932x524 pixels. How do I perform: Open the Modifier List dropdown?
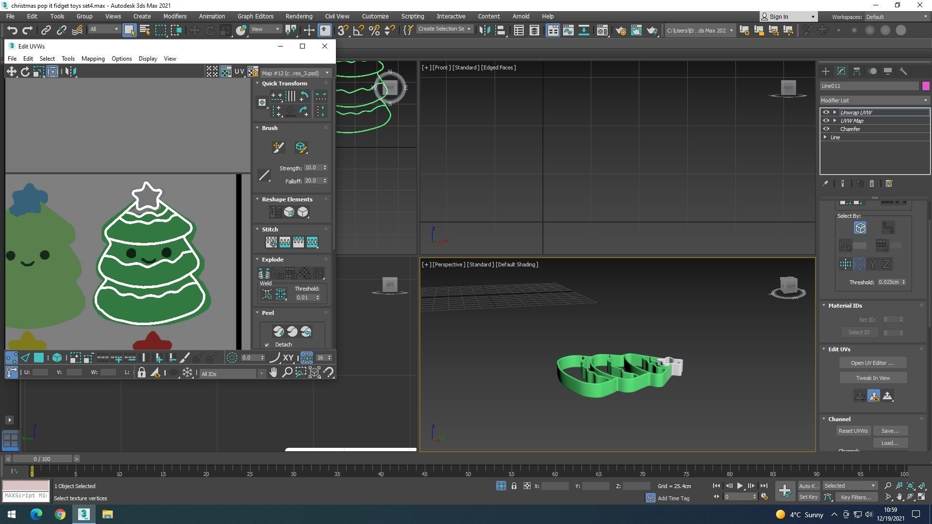tap(874, 100)
